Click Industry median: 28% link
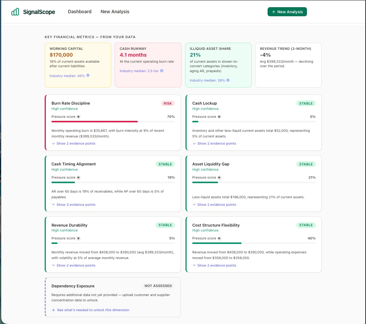The image size is (366, 324). click(207, 80)
